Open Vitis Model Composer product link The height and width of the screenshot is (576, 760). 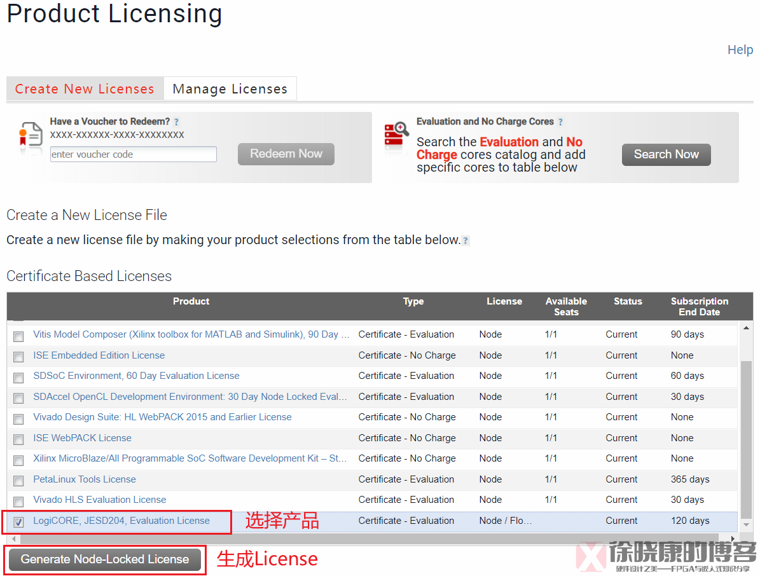(191, 334)
